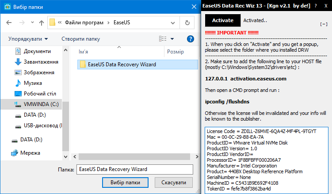
Task: Nudge navigation pane scrollbar up arrow
Action: point(65,50)
